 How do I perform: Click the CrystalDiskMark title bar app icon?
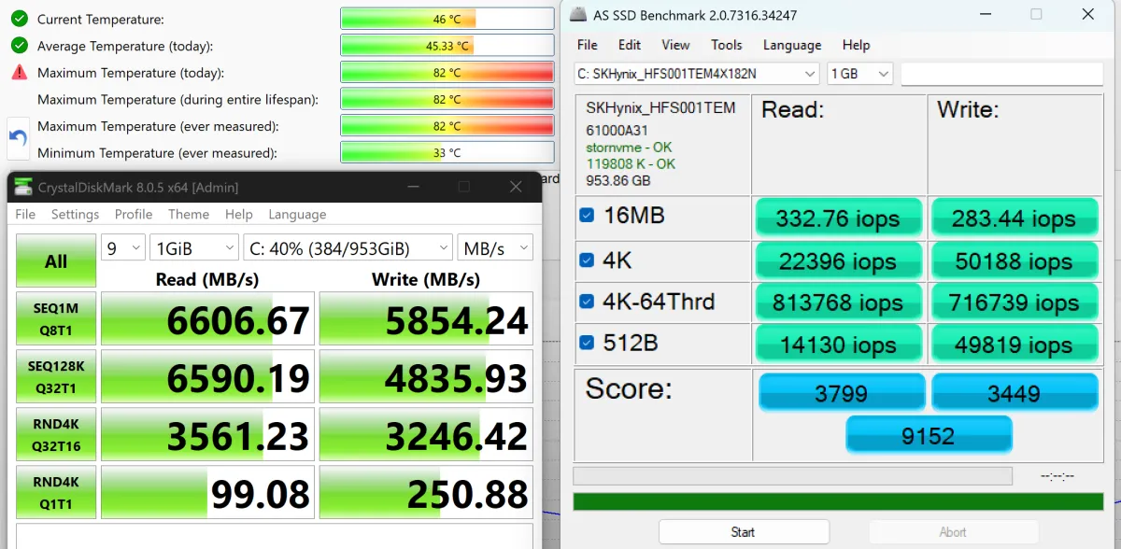[x=22, y=188]
